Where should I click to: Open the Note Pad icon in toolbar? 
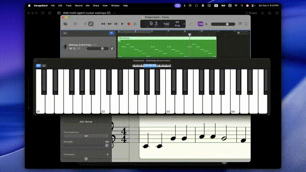(240, 24)
